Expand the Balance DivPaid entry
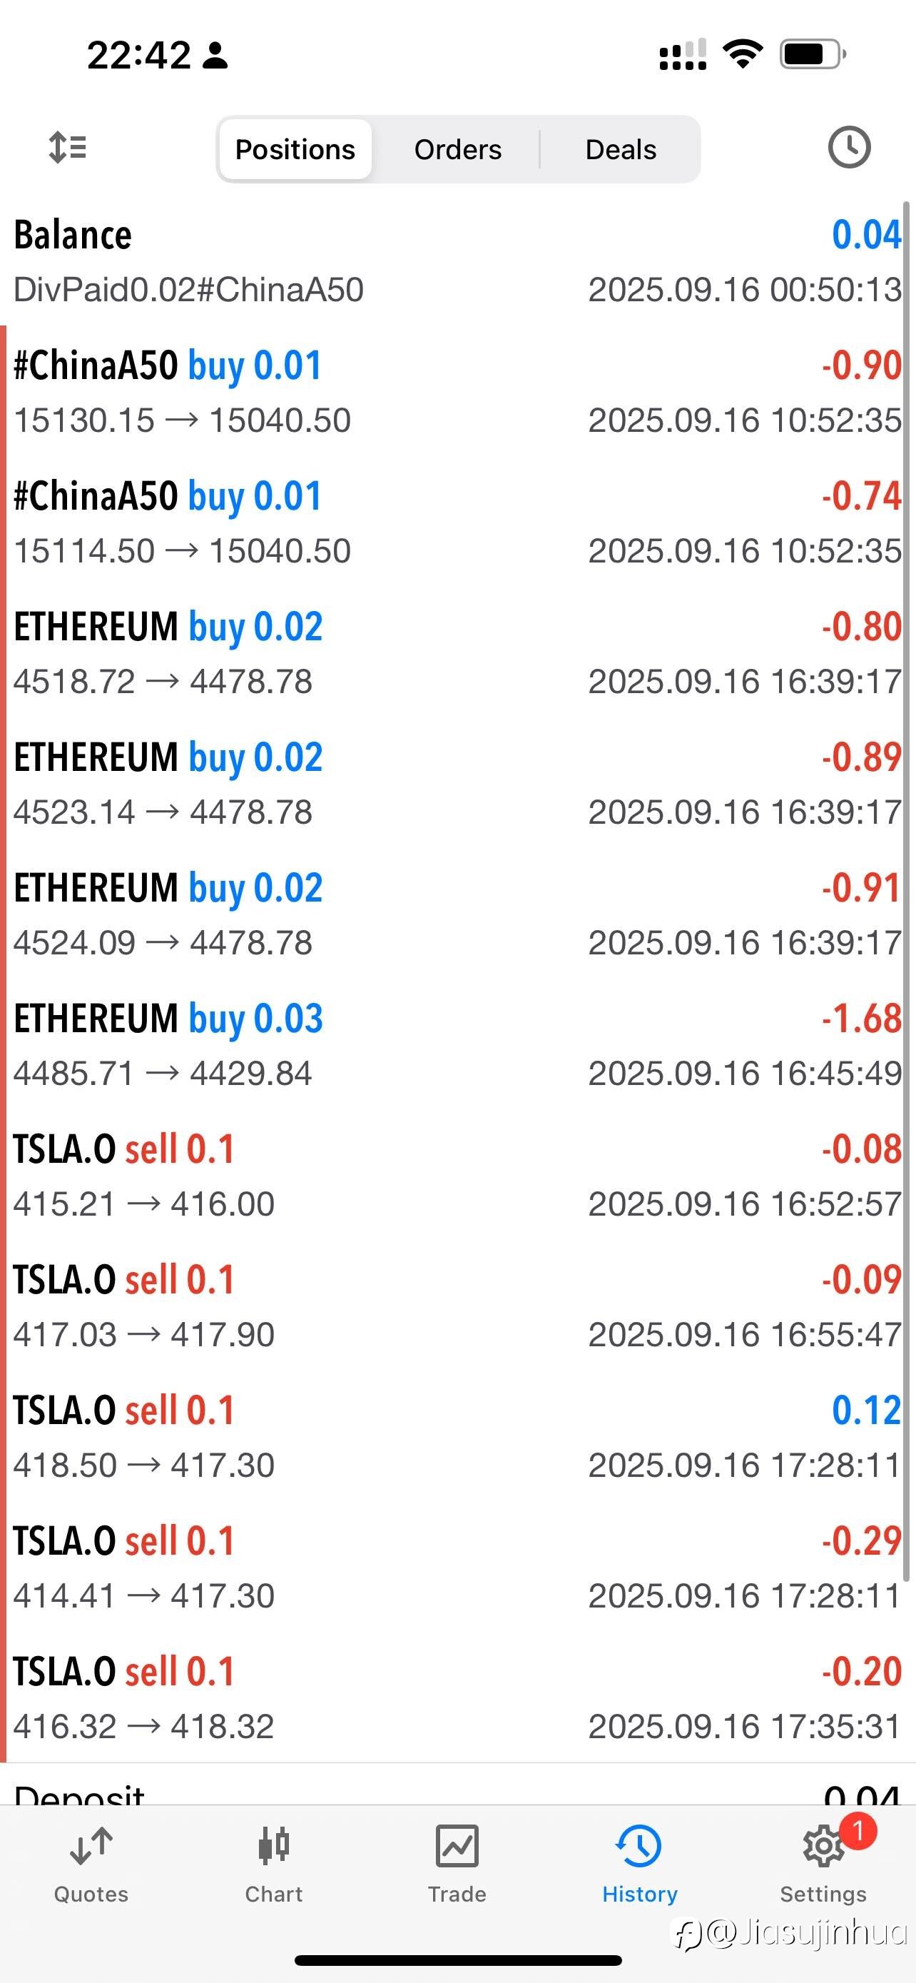The width and height of the screenshot is (916, 1983). click(457, 261)
